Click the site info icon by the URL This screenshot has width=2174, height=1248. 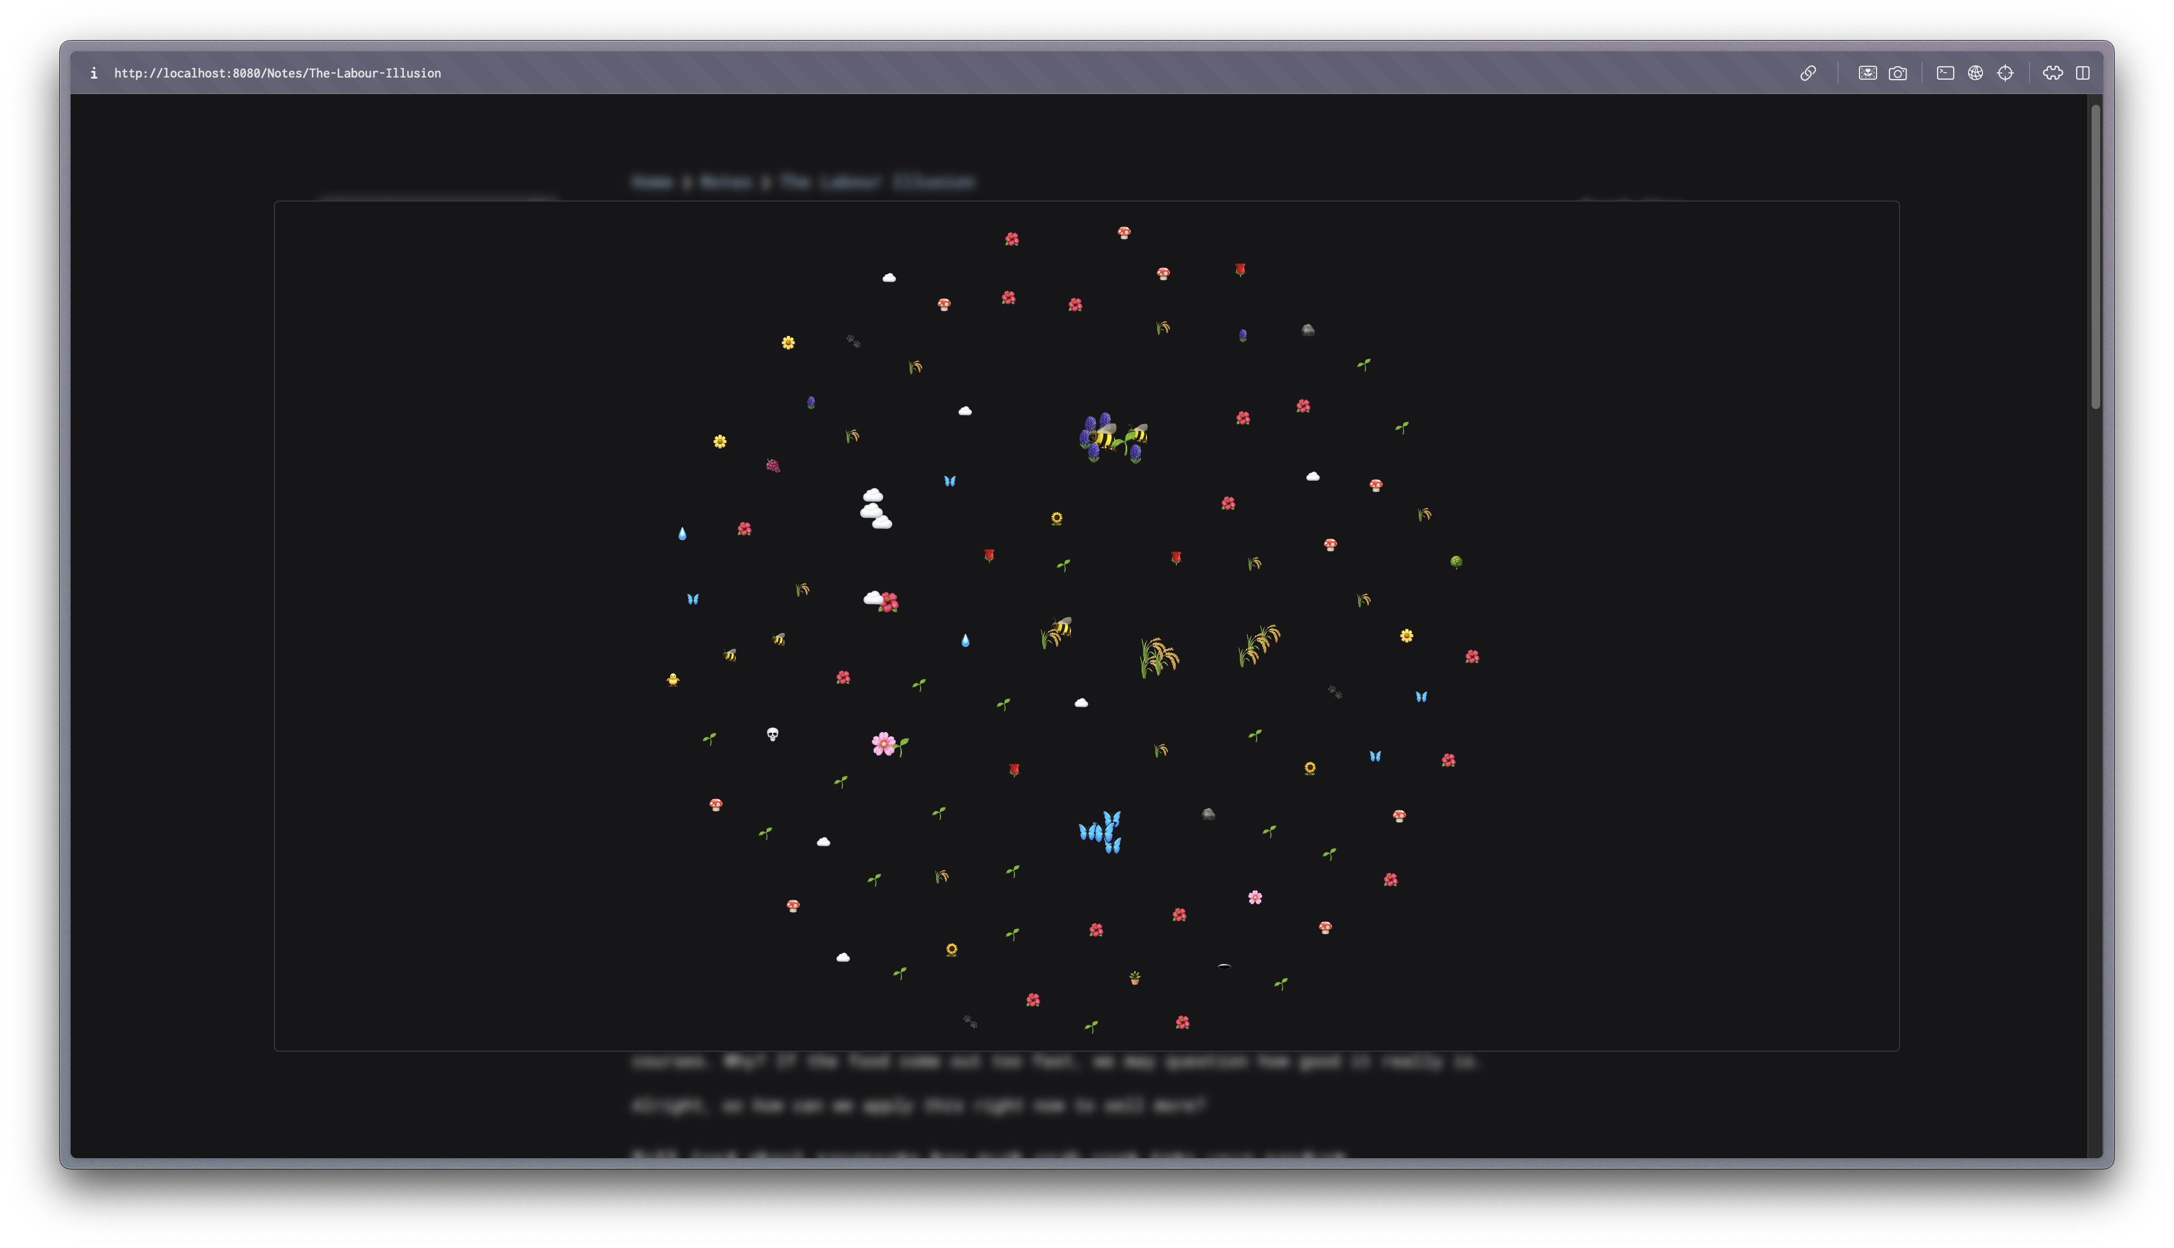[94, 73]
